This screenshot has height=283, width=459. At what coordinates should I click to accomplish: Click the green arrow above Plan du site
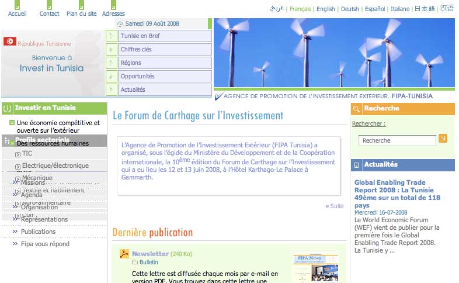pyautogui.click(x=81, y=5)
